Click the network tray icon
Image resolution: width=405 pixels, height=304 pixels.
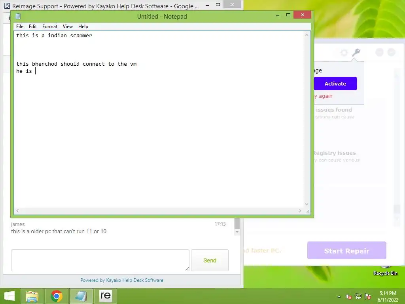coord(358,296)
